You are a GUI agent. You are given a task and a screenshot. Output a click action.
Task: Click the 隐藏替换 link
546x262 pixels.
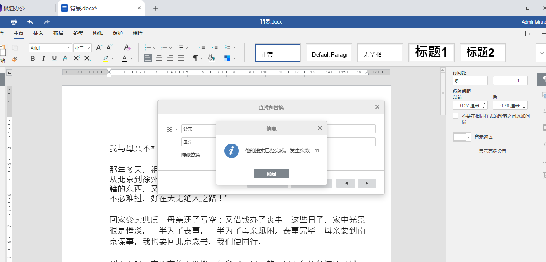tap(191, 155)
